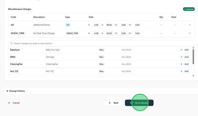The image size is (198, 116).
Task: Go back to the previous step
Action: point(113,103)
